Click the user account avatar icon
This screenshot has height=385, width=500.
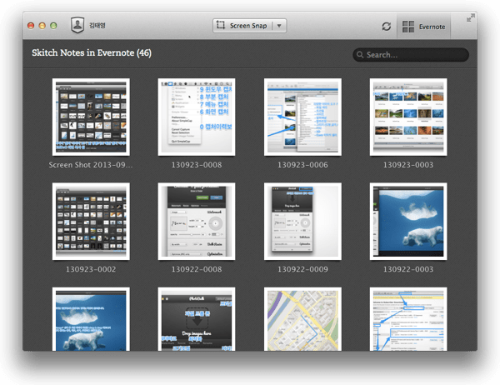(x=77, y=26)
